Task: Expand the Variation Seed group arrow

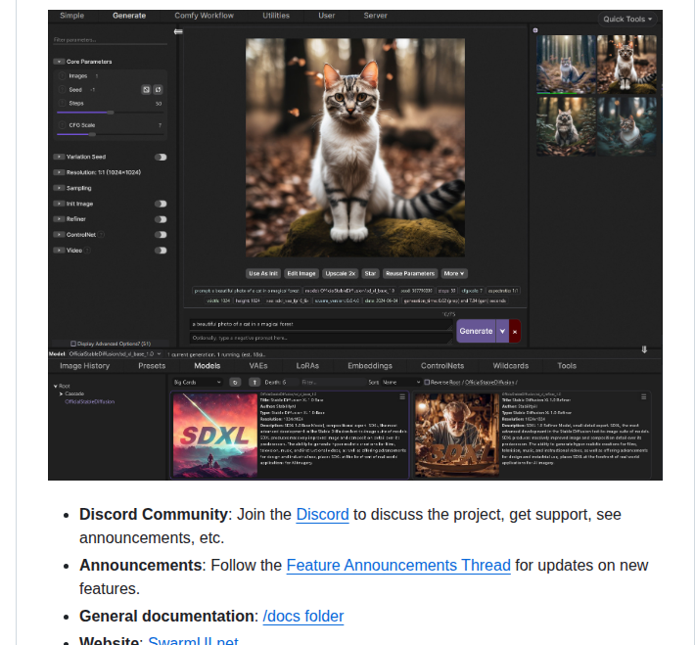Action: tap(59, 157)
